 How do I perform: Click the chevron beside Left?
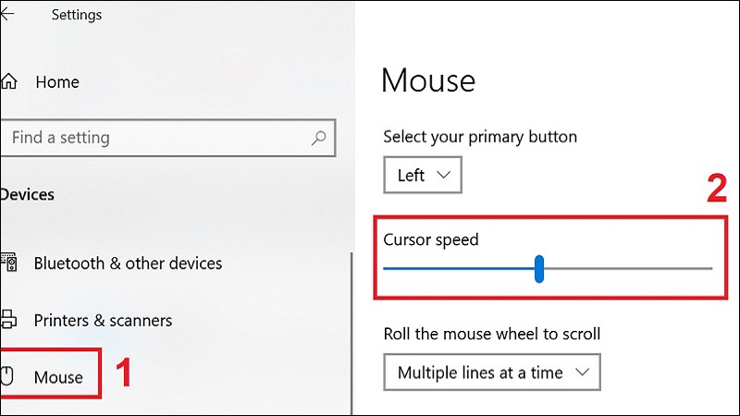click(445, 175)
